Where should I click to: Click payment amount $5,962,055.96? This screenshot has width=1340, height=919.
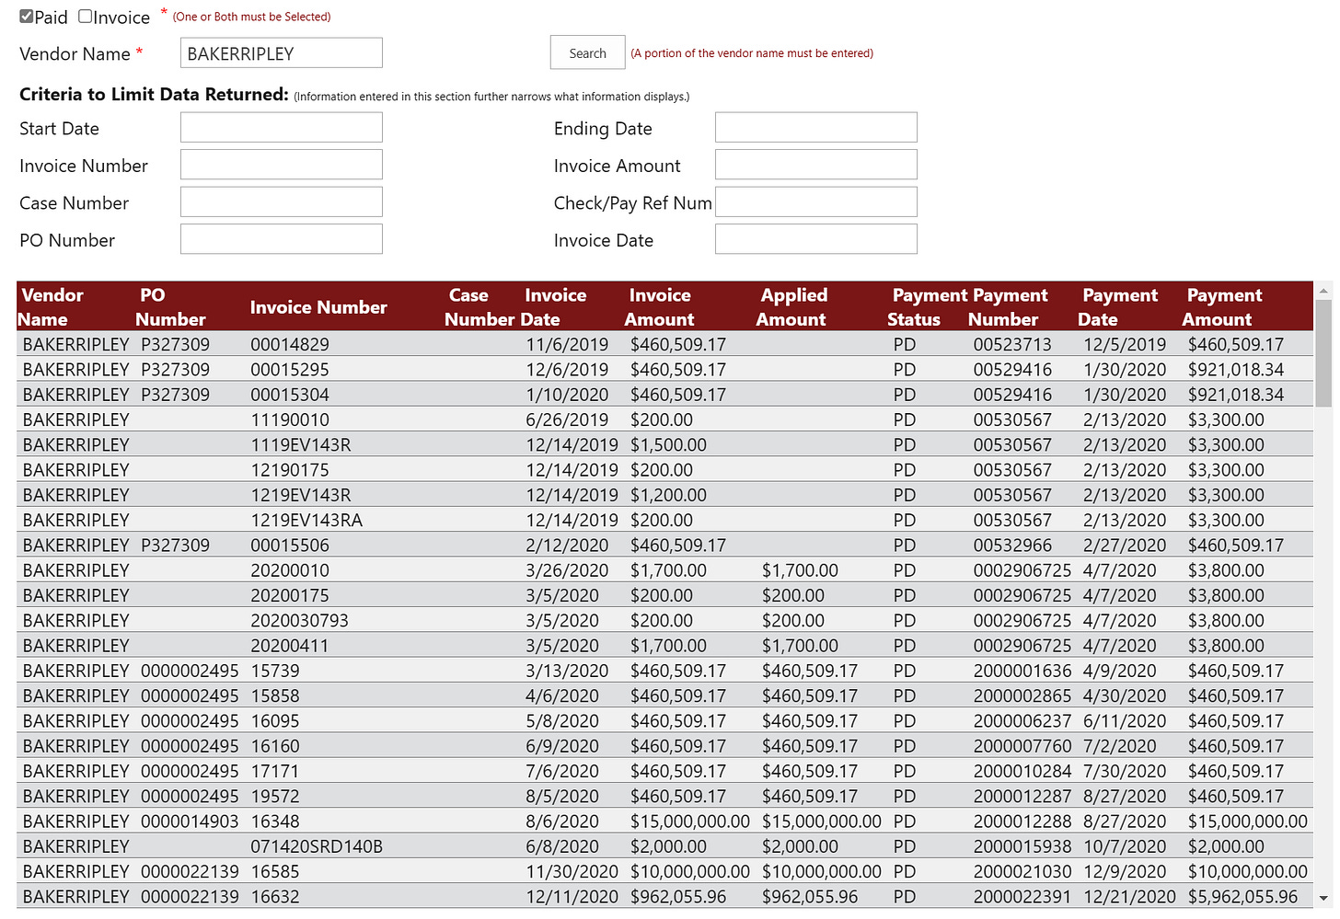(1242, 897)
